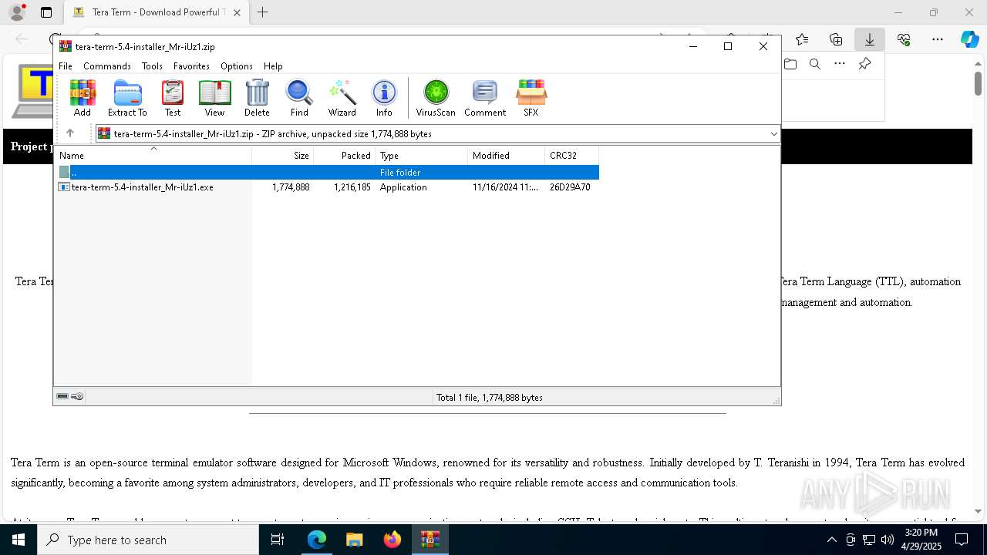Viewport: 987px width, 555px height.
Task: Sort by the CRC32 column header
Action: click(572, 155)
